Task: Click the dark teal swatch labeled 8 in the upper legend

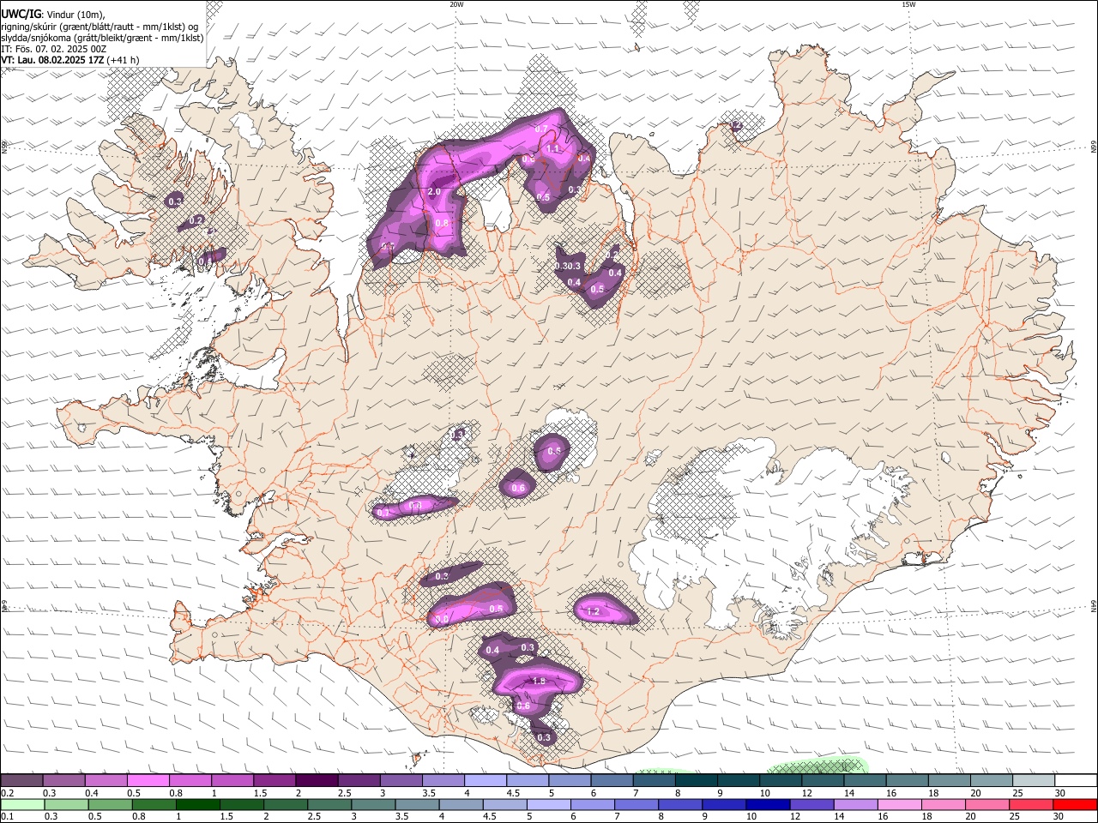Action: pyautogui.click(x=697, y=780)
